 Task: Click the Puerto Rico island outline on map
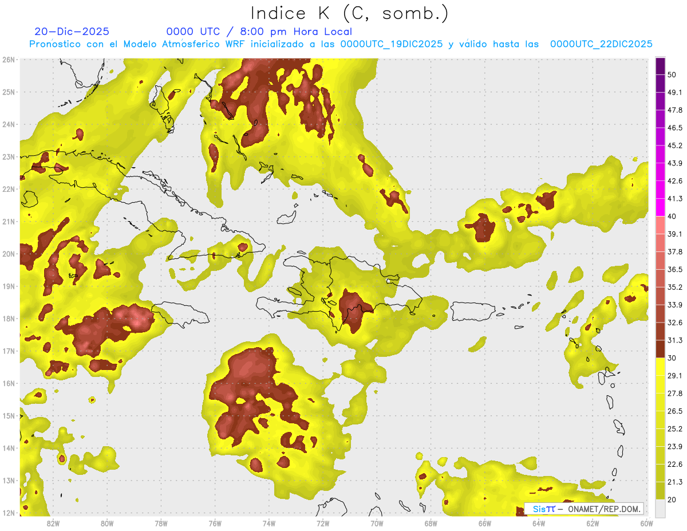tap(474, 312)
